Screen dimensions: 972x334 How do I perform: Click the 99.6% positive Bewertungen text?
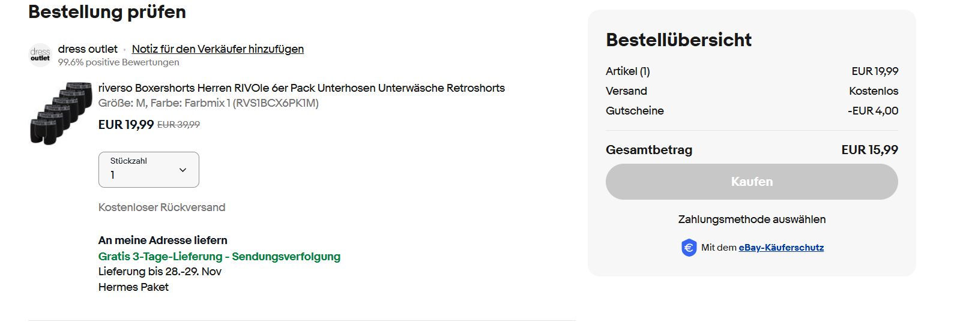pos(118,62)
